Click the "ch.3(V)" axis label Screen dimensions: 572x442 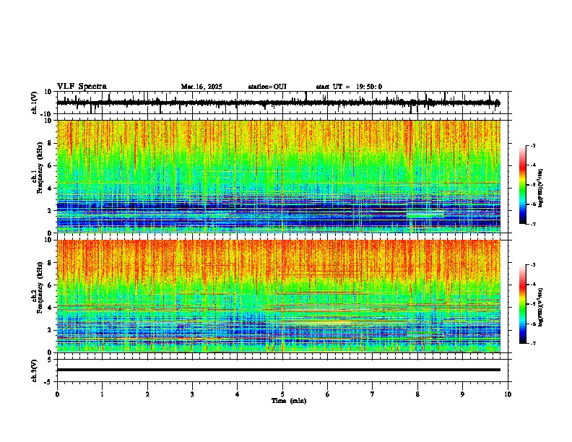pyautogui.click(x=35, y=370)
